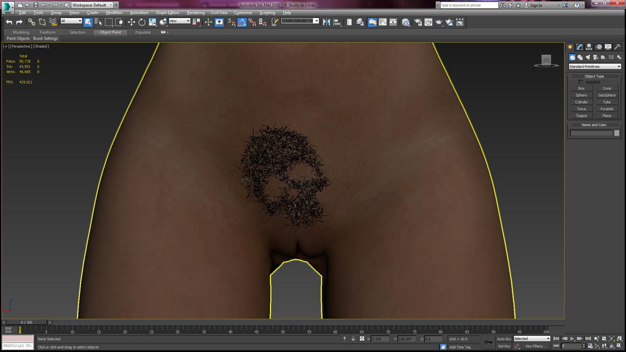
Task: Pick the Rectangular Selection Region tool
Action: [x=109, y=22]
